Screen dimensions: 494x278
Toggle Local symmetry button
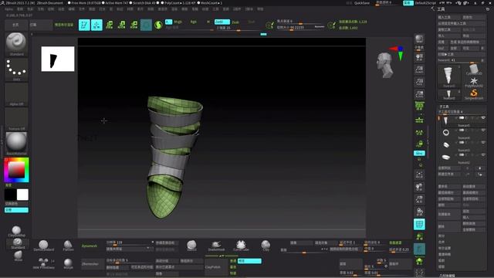click(419, 132)
